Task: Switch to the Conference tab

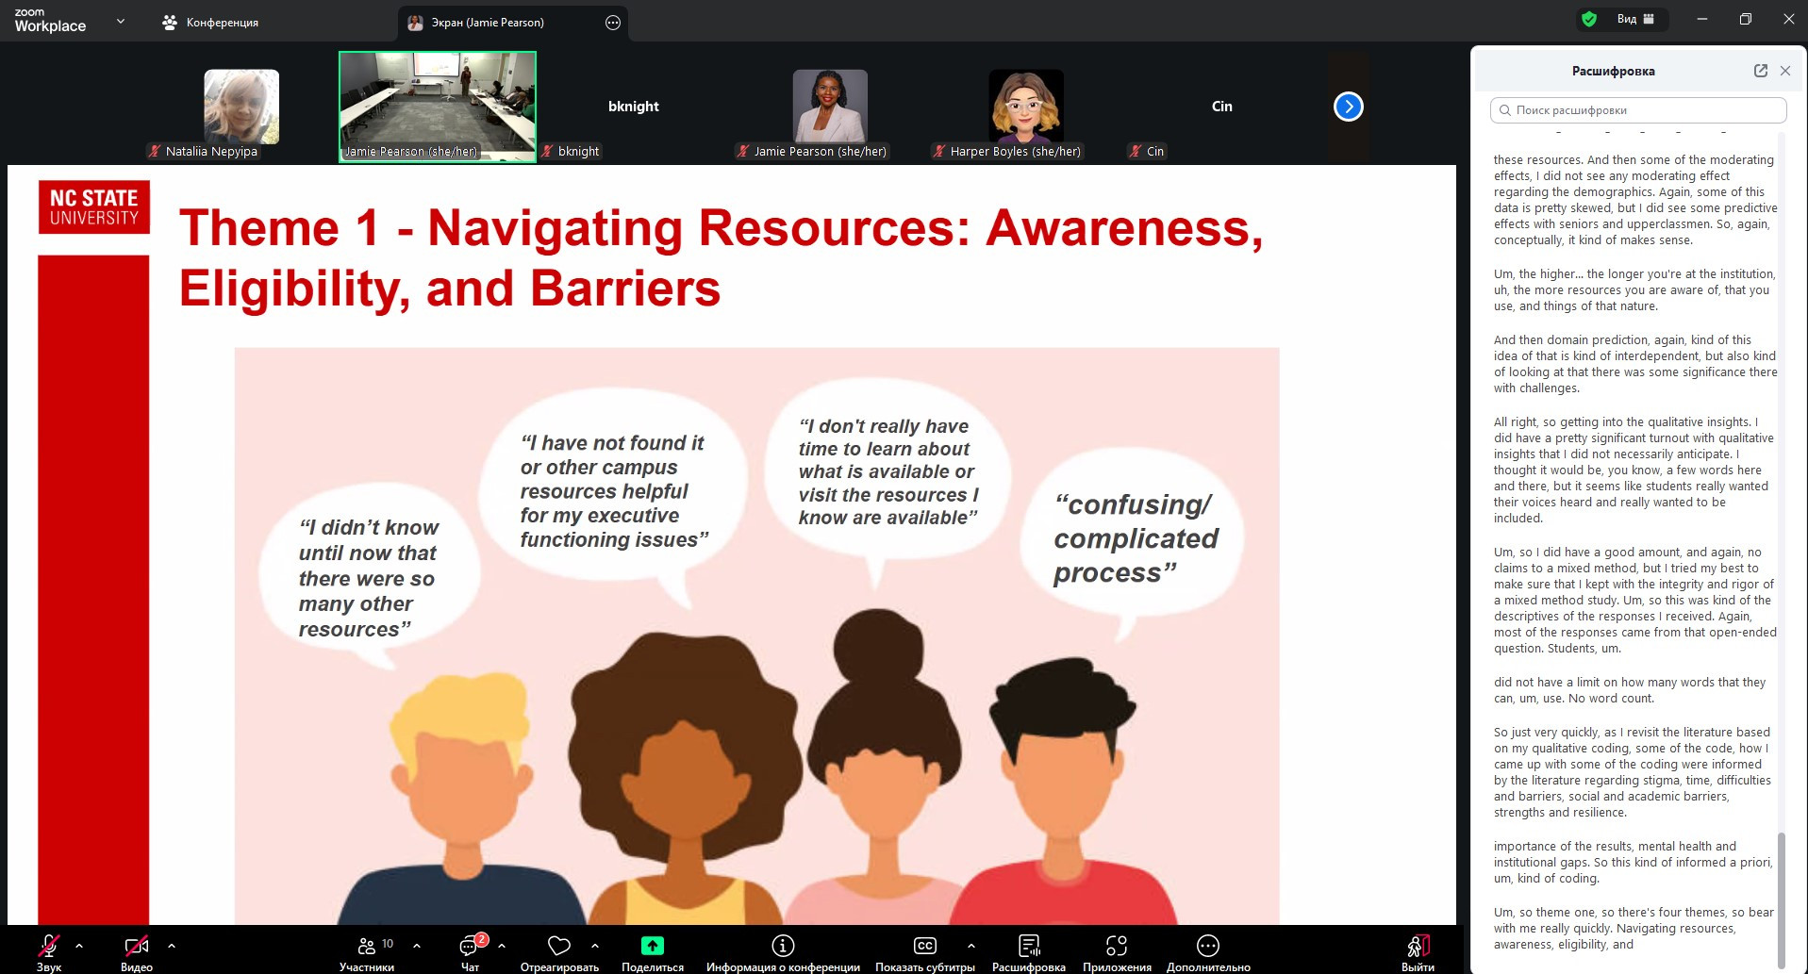Action: [210, 23]
